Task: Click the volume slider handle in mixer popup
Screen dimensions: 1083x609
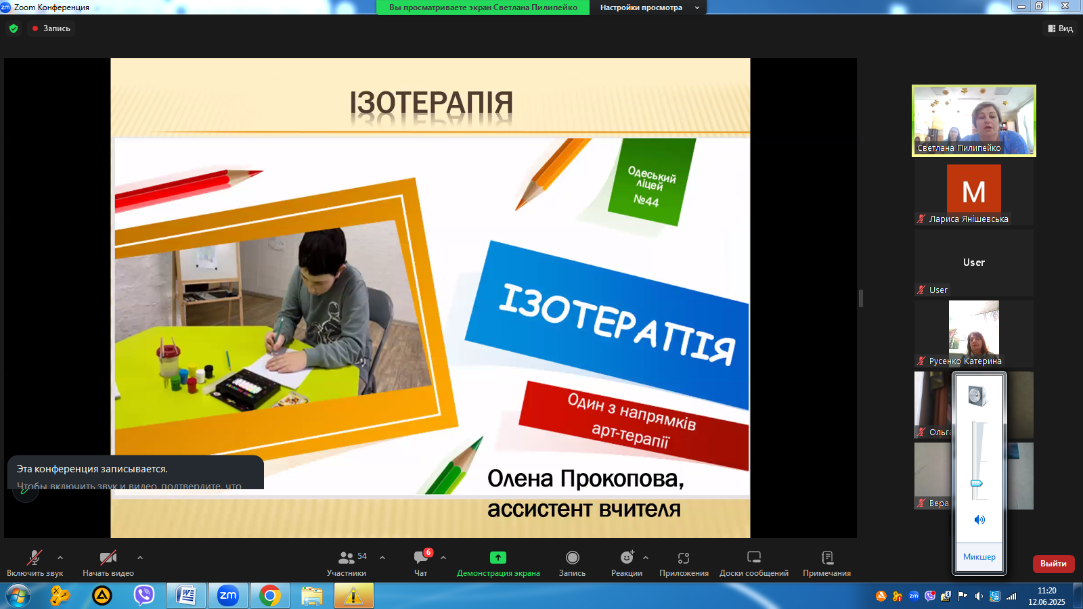Action: [977, 483]
